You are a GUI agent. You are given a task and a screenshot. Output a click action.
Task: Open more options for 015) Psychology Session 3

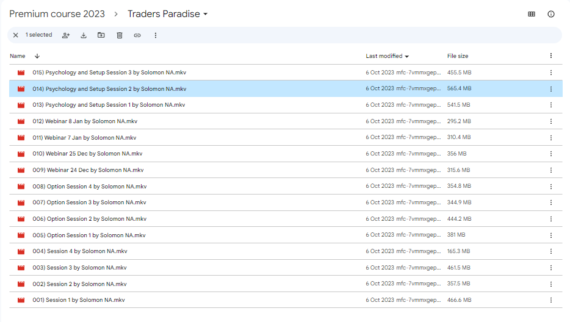click(551, 73)
